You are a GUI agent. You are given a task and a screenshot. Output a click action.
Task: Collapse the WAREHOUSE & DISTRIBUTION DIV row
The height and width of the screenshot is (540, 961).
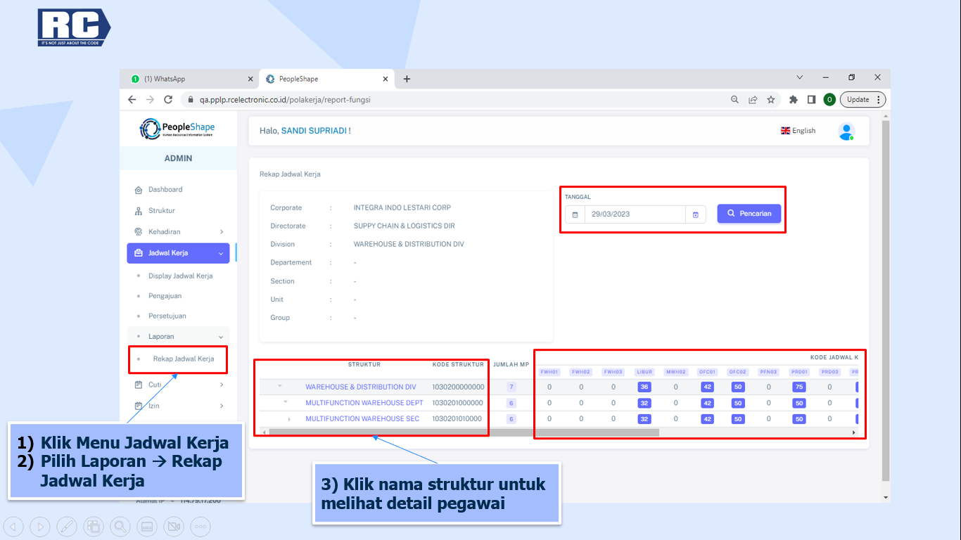tap(279, 386)
